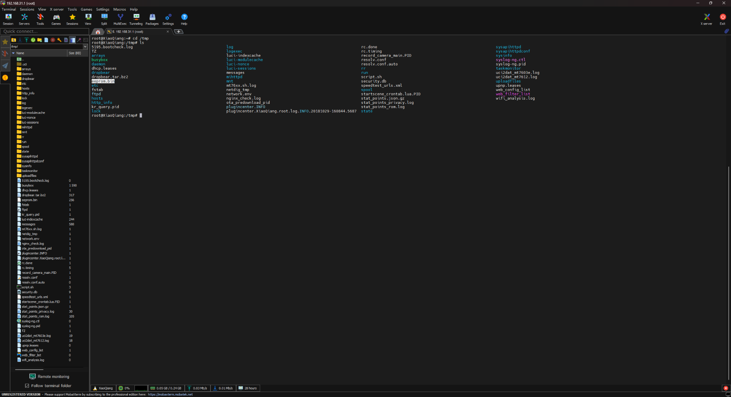Image resolution: width=731 pixels, height=397 pixels.
Task: Refresh the SFTP folder with green icon
Action: pos(33,40)
